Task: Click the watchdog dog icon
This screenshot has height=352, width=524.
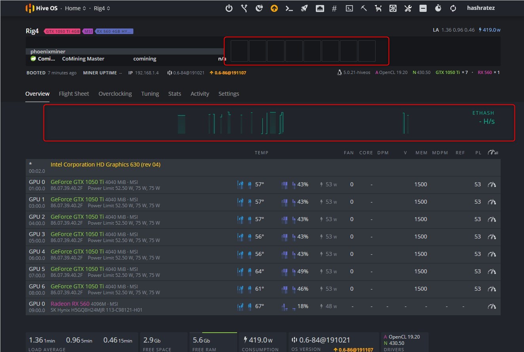Action: (378, 8)
